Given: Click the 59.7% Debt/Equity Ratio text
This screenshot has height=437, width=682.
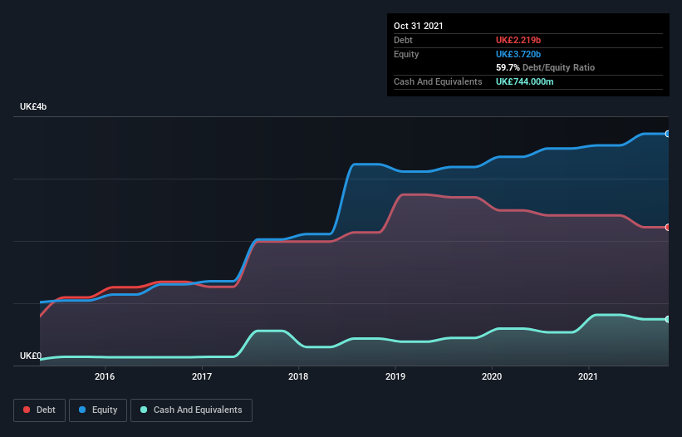Looking at the screenshot, I should point(546,67).
